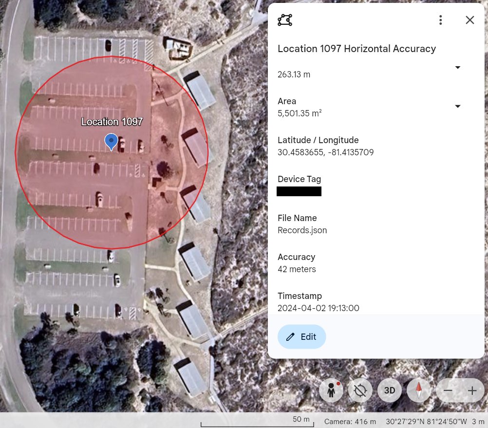Click the crossed-out My Location icon
Image resolution: width=488 pixels, height=428 pixels.
[360, 390]
